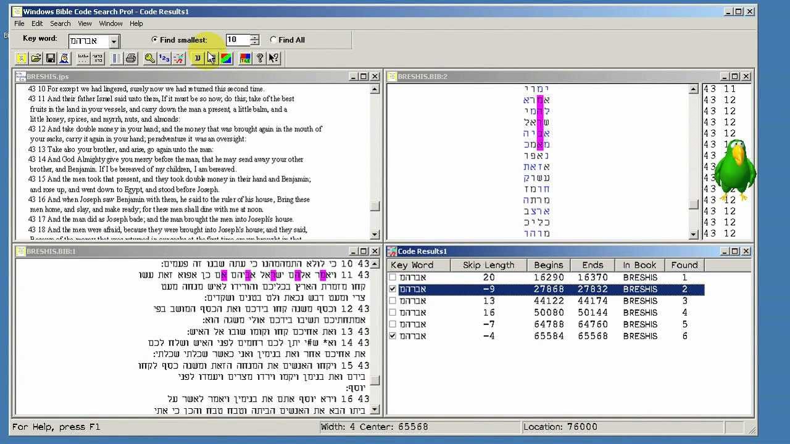
Task: Click scroll-up arrow in BRESHIS.BIB:1 window
Action: [x=375, y=264]
